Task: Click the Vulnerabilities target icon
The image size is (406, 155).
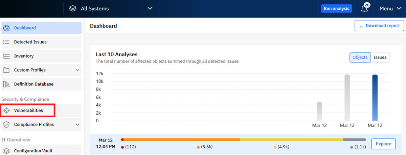Action: point(6,111)
